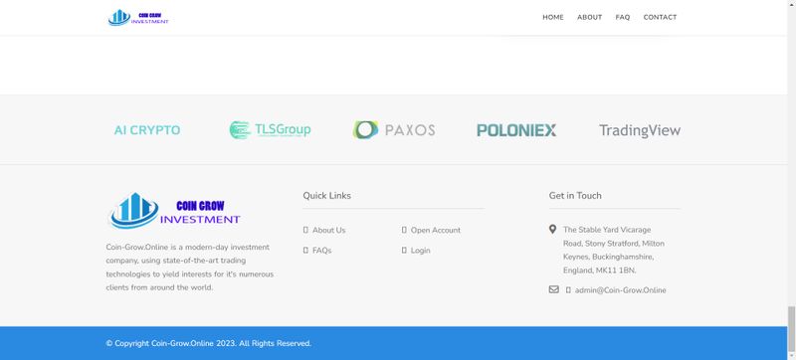
Task: Follow the Login quick link
Action: [420, 251]
